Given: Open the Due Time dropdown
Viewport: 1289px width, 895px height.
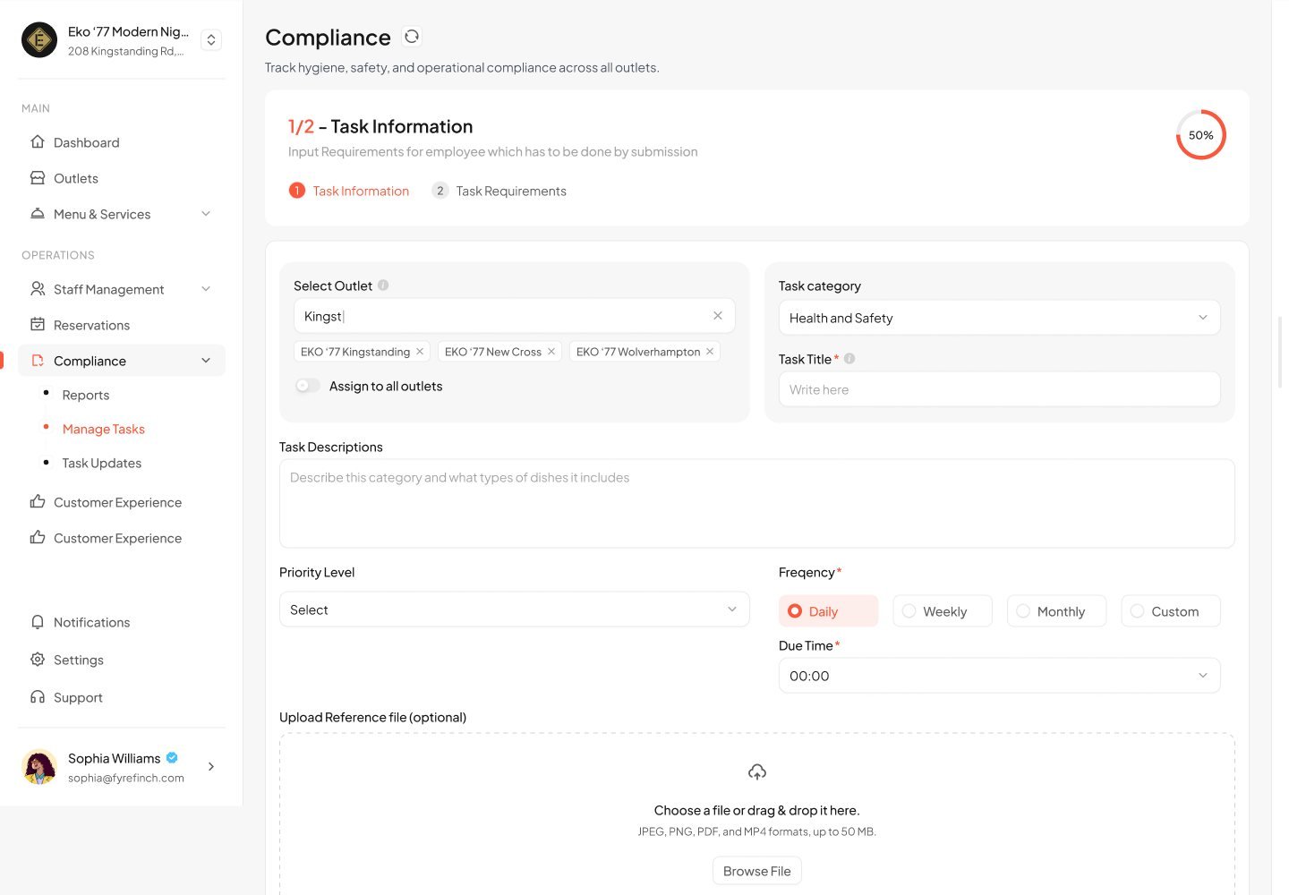Looking at the screenshot, I should [x=999, y=676].
